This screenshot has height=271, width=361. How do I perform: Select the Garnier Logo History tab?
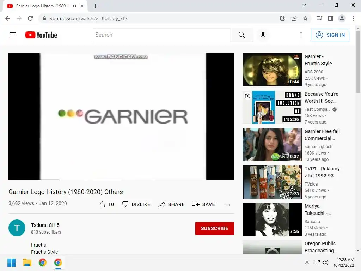(x=45, y=6)
